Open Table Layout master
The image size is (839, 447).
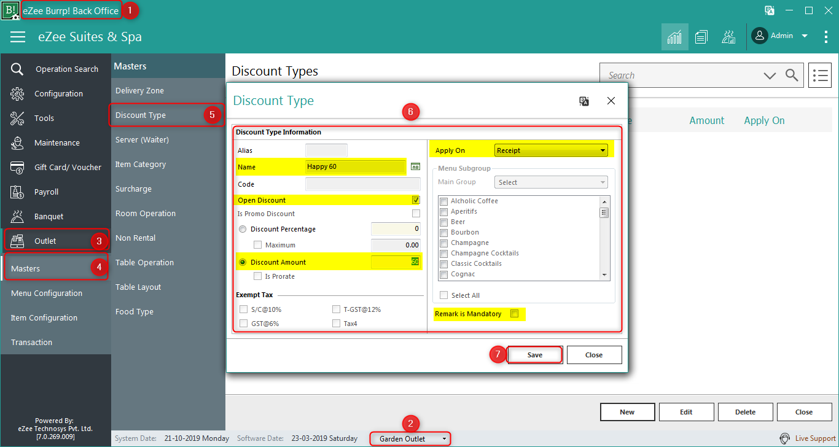(138, 287)
